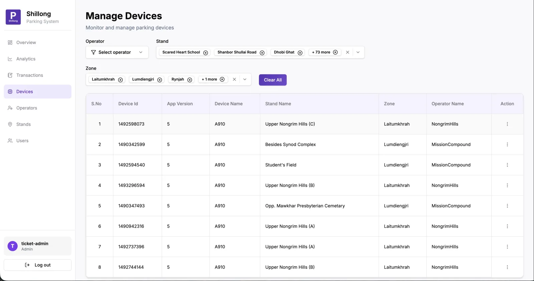This screenshot has width=534, height=281.
Task: Remove the Laitumkhrah zone chip
Action: coord(120,80)
